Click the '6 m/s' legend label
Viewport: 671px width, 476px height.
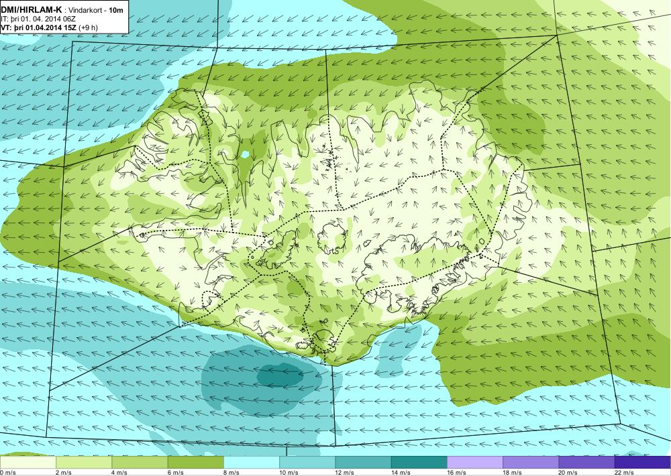175,473
